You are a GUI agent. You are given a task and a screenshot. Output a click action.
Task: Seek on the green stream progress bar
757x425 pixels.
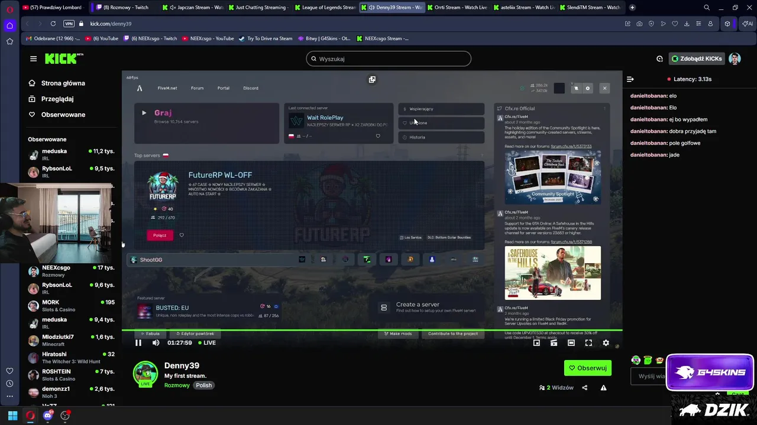pyautogui.click(x=372, y=331)
